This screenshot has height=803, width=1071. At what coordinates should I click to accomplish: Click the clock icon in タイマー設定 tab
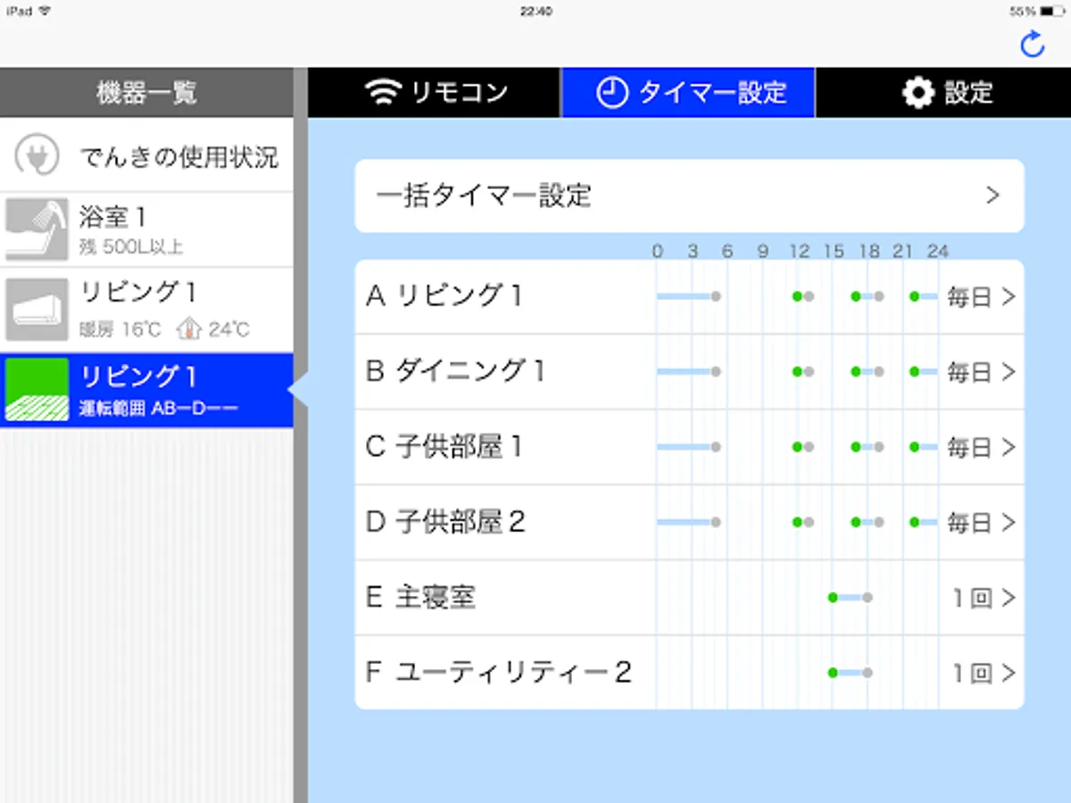coord(611,93)
